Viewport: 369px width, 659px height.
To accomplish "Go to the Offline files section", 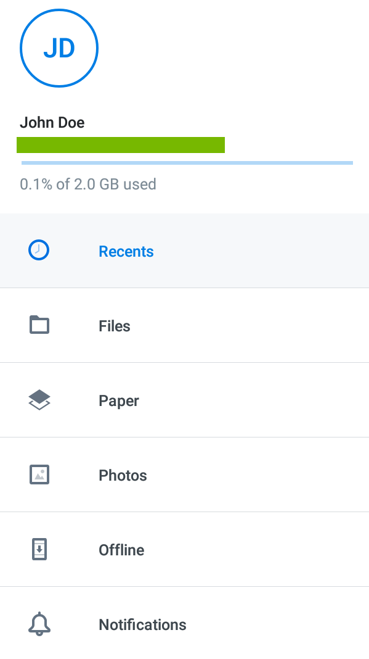I will (121, 550).
